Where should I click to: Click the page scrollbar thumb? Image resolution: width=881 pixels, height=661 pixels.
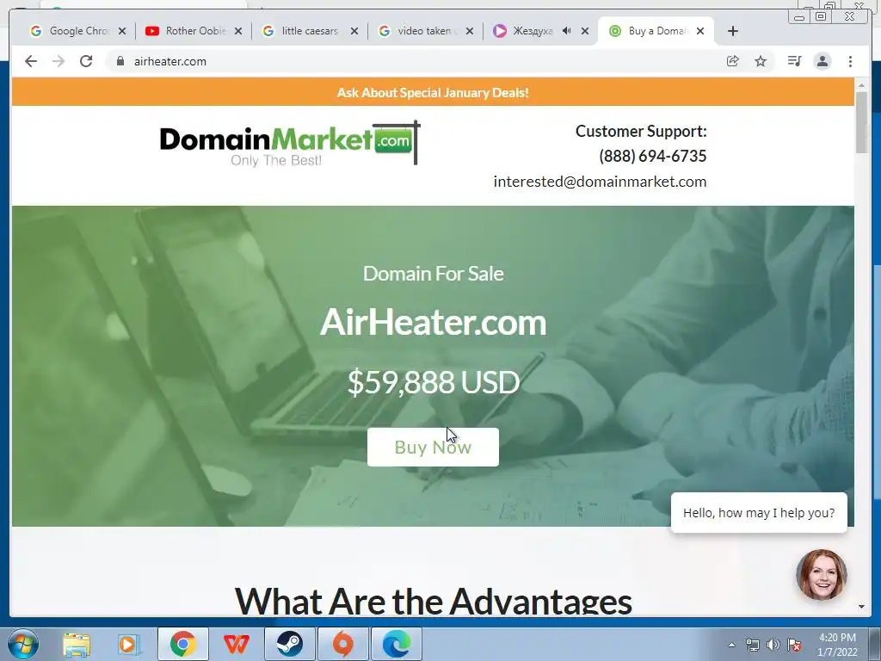point(861,122)
